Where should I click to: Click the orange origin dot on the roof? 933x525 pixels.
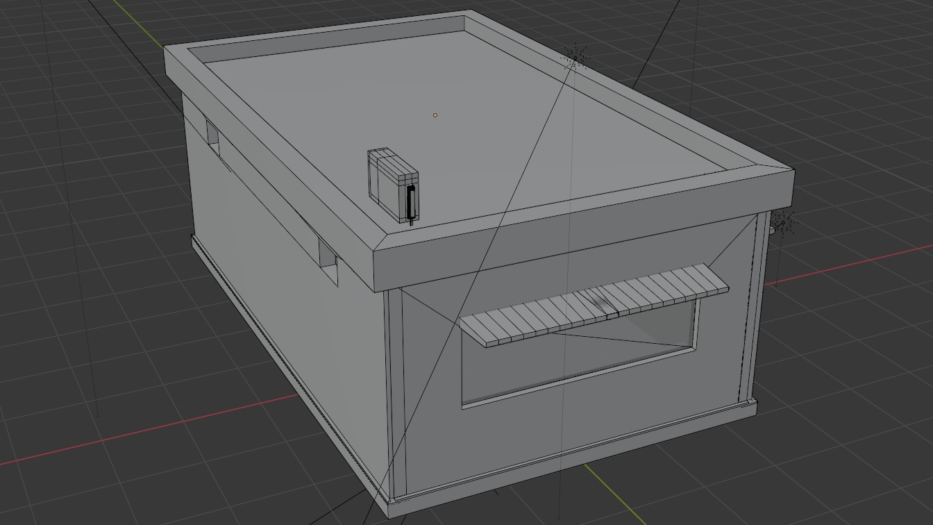[x=435, y=115]
